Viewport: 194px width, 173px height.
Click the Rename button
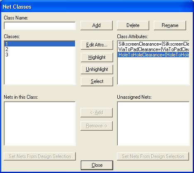tap(170, 25)
